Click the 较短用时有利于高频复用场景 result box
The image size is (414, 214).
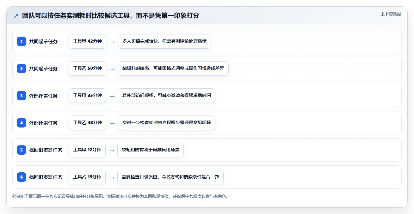coord(151,150)
